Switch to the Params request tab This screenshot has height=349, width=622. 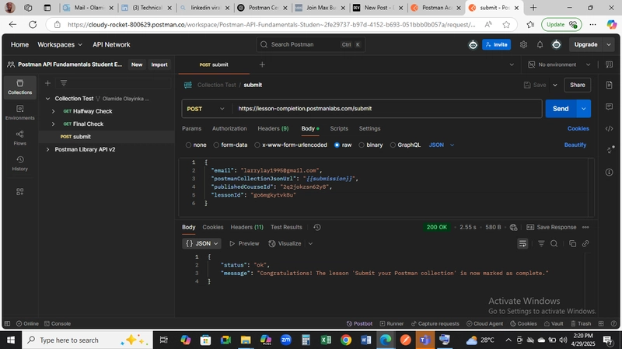coord(191,128)
